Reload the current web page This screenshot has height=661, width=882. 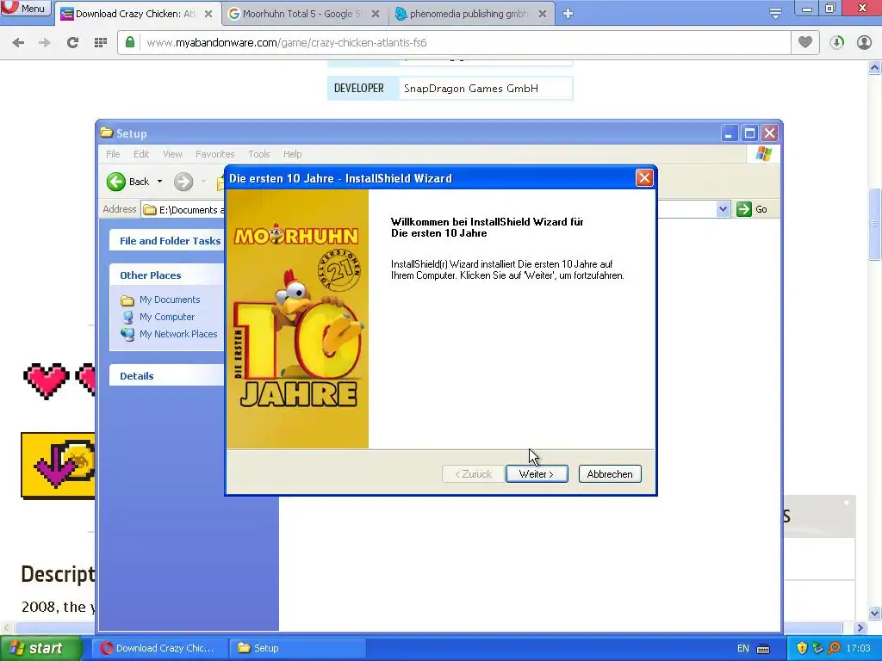coord(72,42)
